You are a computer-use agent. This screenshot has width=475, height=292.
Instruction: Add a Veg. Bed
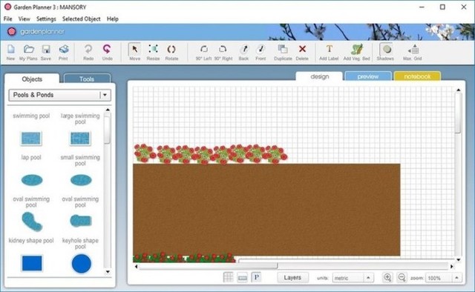[356, 52]
